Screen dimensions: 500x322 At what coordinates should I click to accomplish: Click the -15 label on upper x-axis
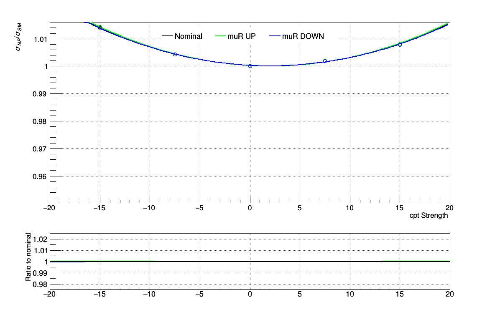coord(99,208)
